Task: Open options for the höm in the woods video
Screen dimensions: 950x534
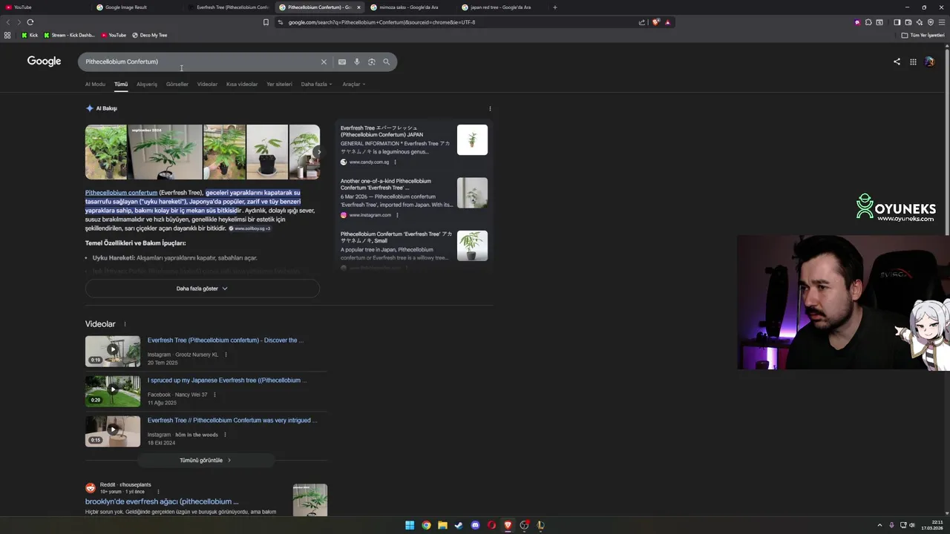Action: 225,435
